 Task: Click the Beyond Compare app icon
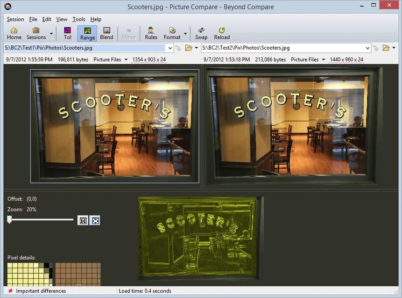click(x=7, y=7)
